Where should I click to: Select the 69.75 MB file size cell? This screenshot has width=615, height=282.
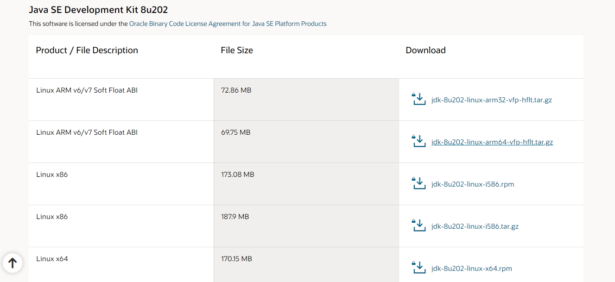306,142
